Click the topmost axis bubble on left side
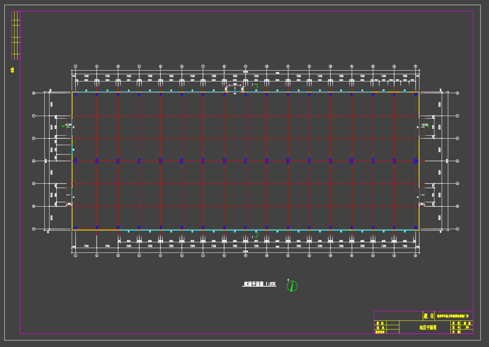 [x=34, y=93]
